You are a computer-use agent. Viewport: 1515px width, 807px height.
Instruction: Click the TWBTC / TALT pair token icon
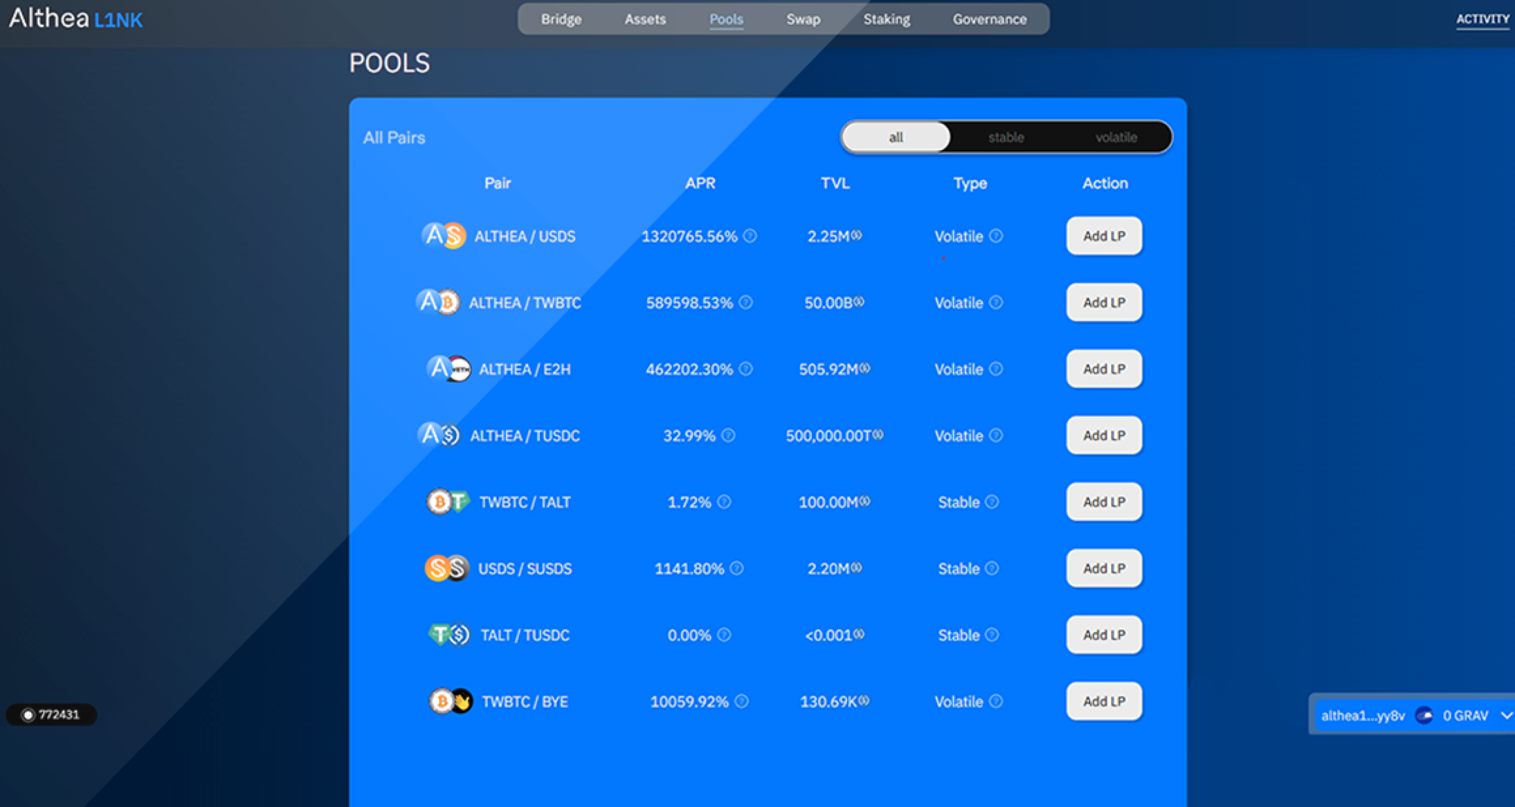pyautogui.click(x=448, y=502)
